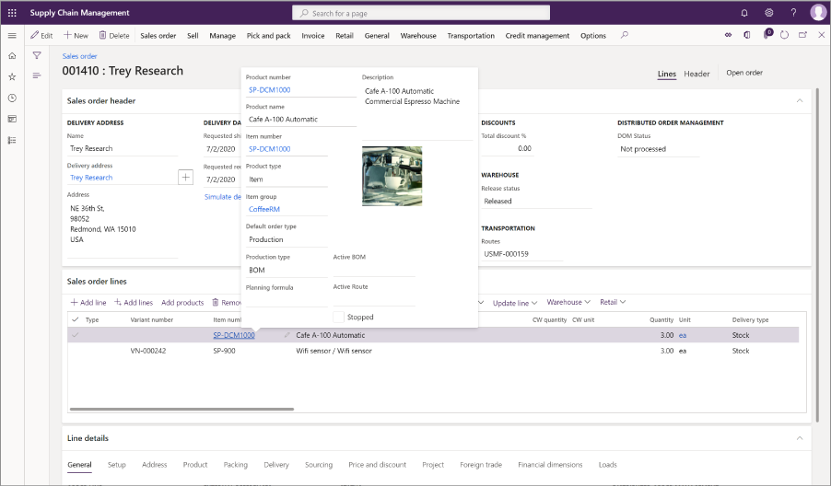Open Favorites star icon in sidebar
831x486 pixels.
pyautogui.click(x=12, y=76)
